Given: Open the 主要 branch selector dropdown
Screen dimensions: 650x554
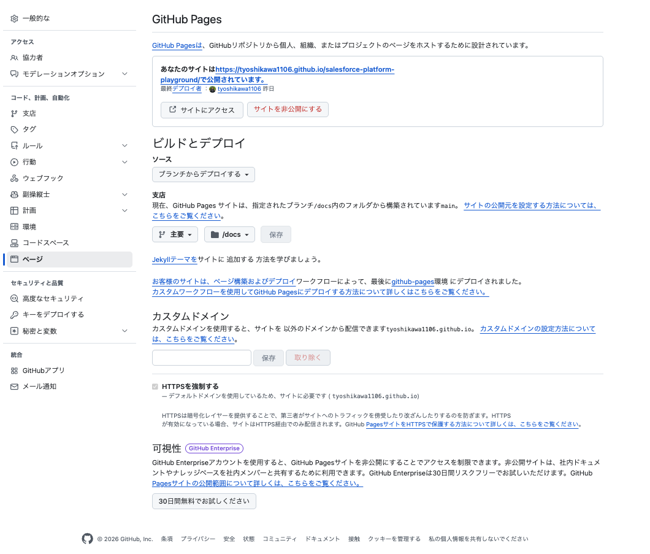Looking at the screenshot, I should [x=175, y=234].
